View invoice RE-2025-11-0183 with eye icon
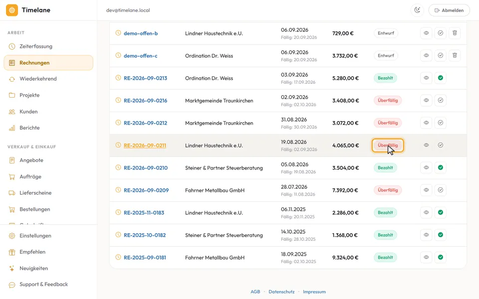This screenshot has height=299, width=479. [x=426, y=212]
